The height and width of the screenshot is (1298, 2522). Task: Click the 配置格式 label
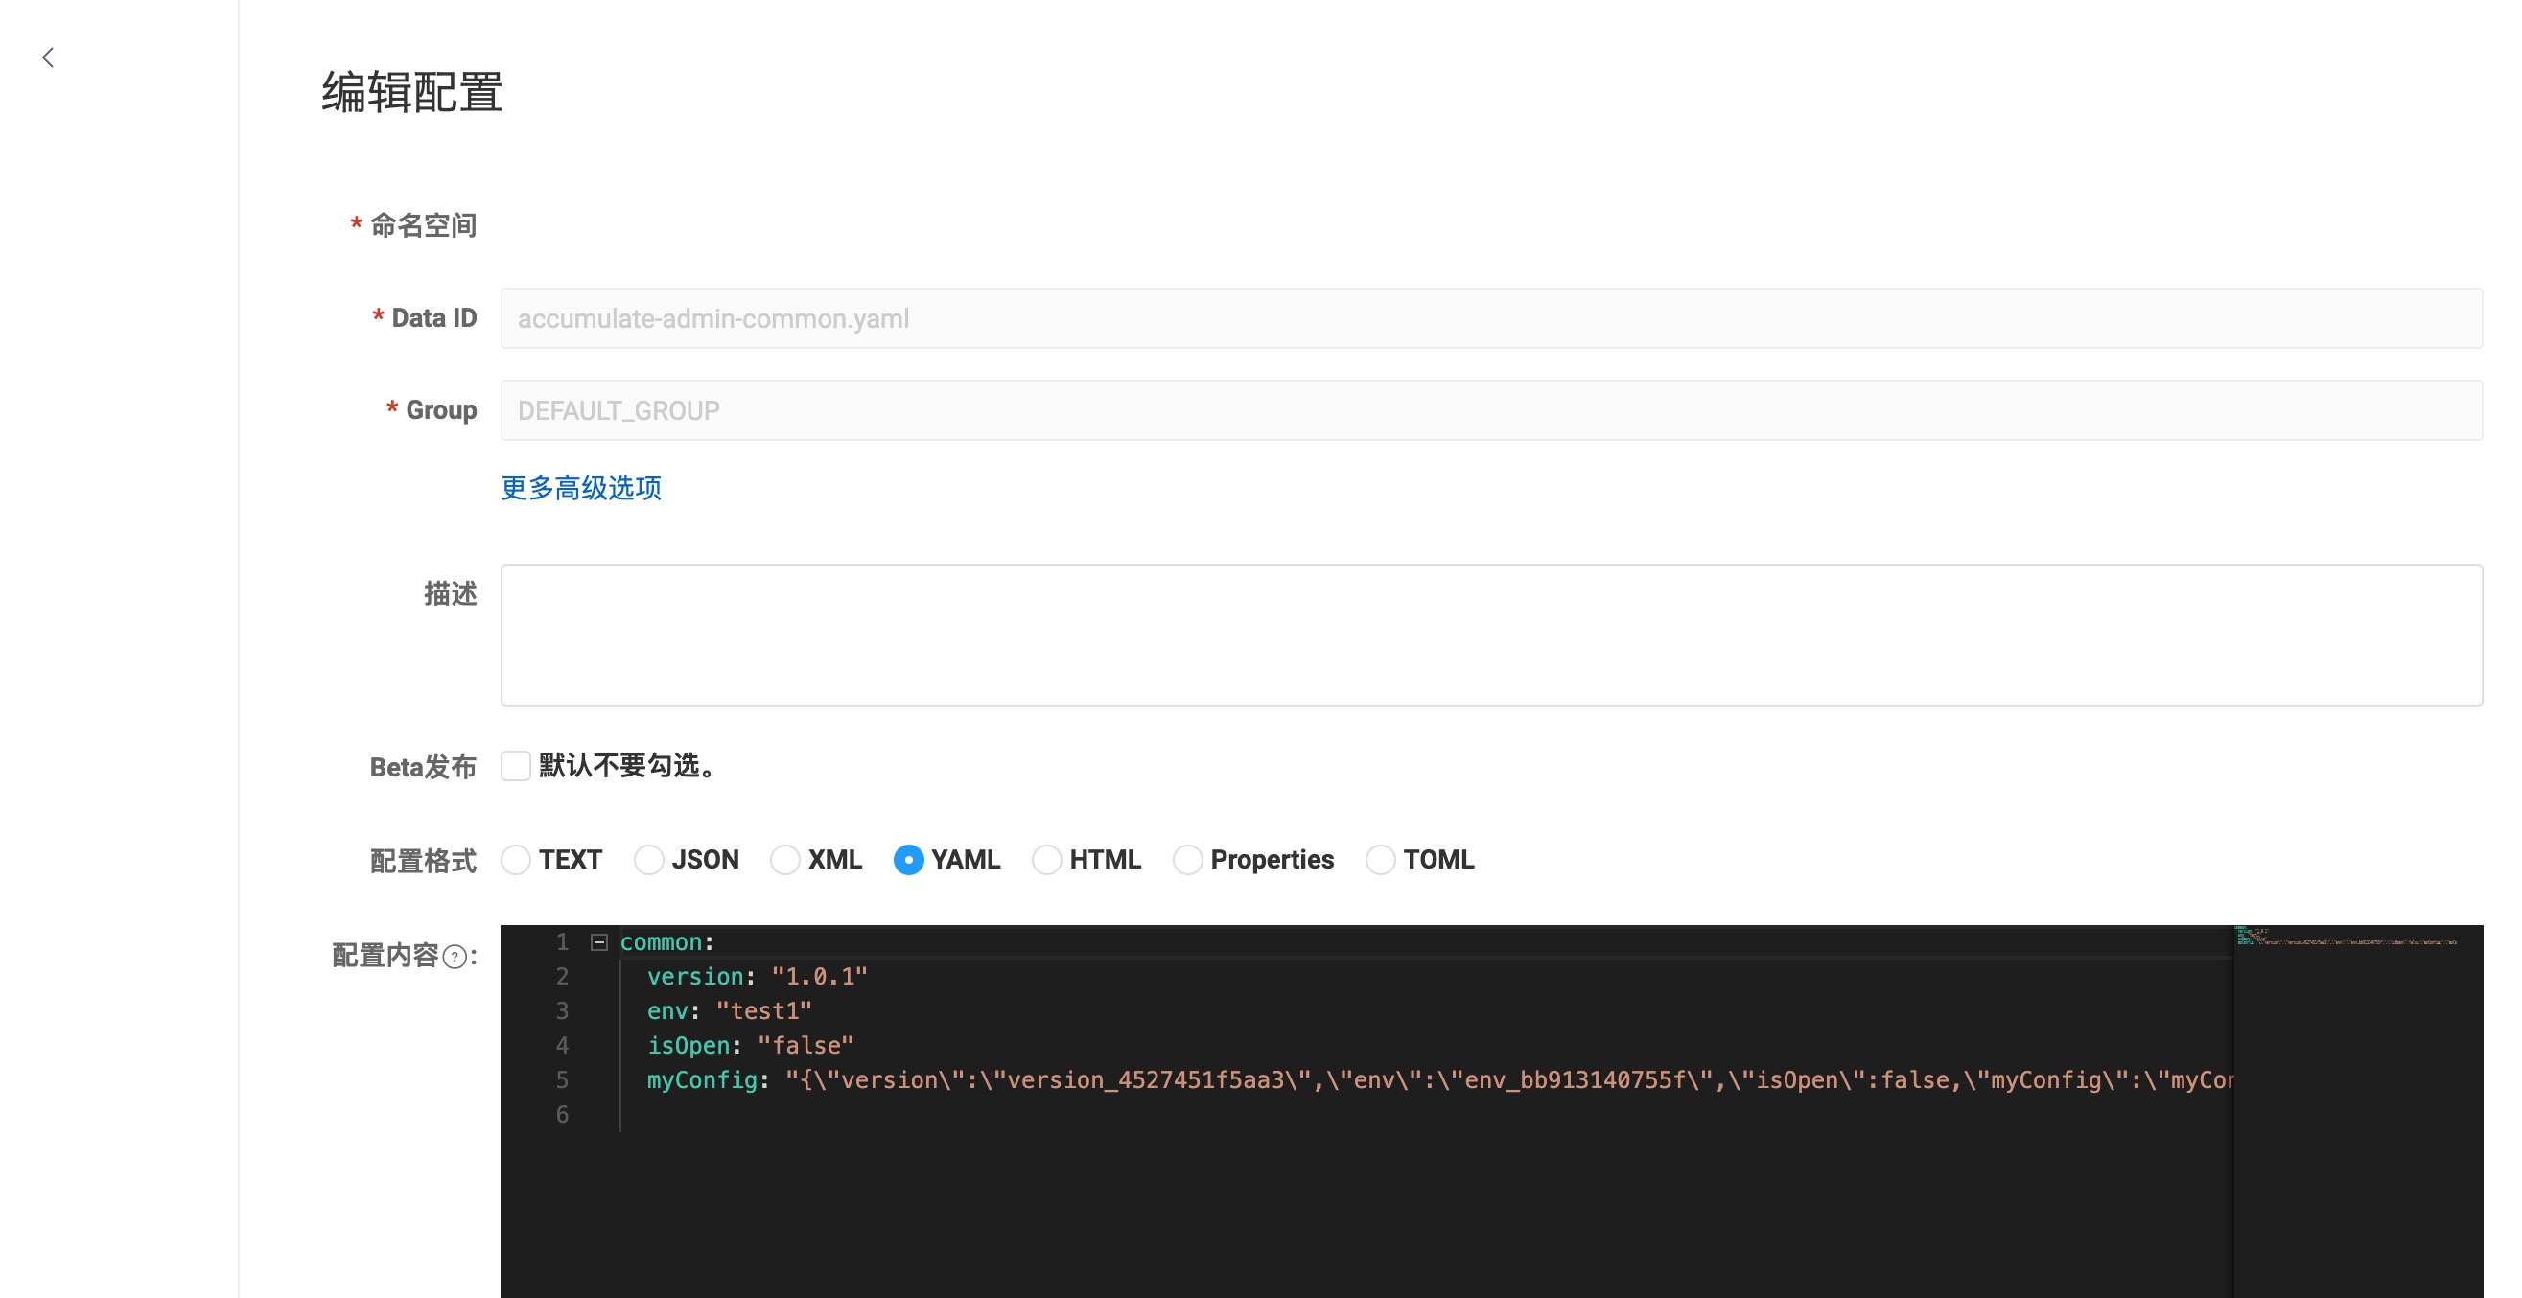pos(423,861)
